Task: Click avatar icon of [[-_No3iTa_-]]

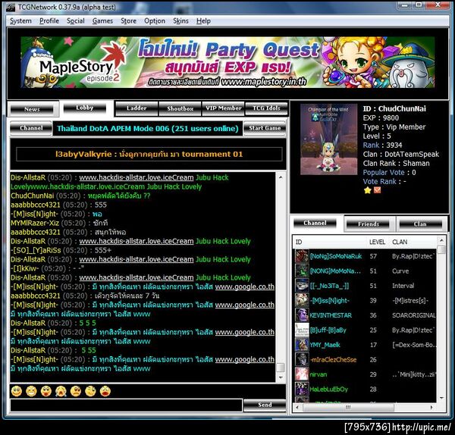Action: coord(302,286)
